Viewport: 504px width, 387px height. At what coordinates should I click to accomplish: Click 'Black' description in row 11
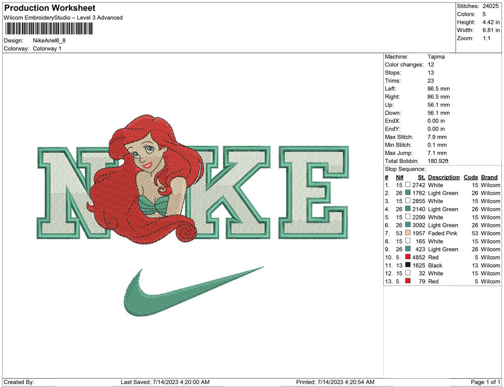click(435, 265)
